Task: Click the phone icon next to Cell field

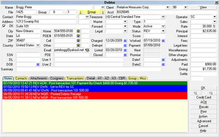Action: pos(78,40)
